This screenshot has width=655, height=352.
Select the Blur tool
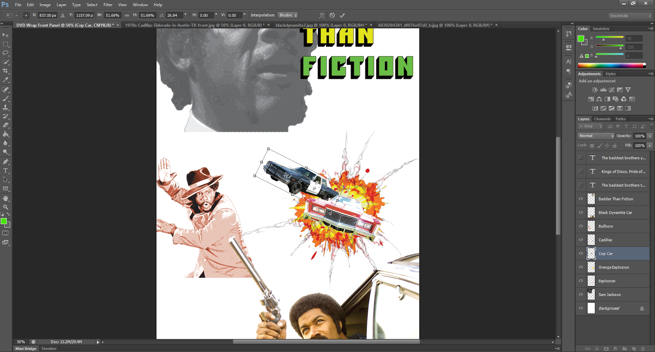(6, 143)
